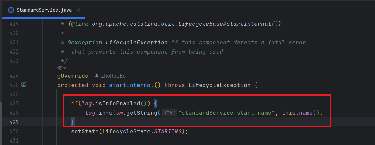Click the setState call on line 430
Image resolution: width=375 pixels, height=145 pixels.
85,132
